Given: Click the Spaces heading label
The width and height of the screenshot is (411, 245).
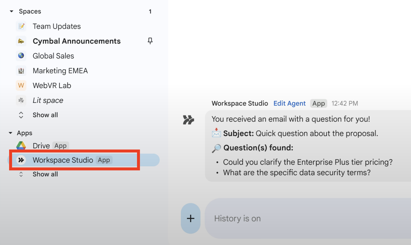Looking at the screenshot, I should 30,11.
